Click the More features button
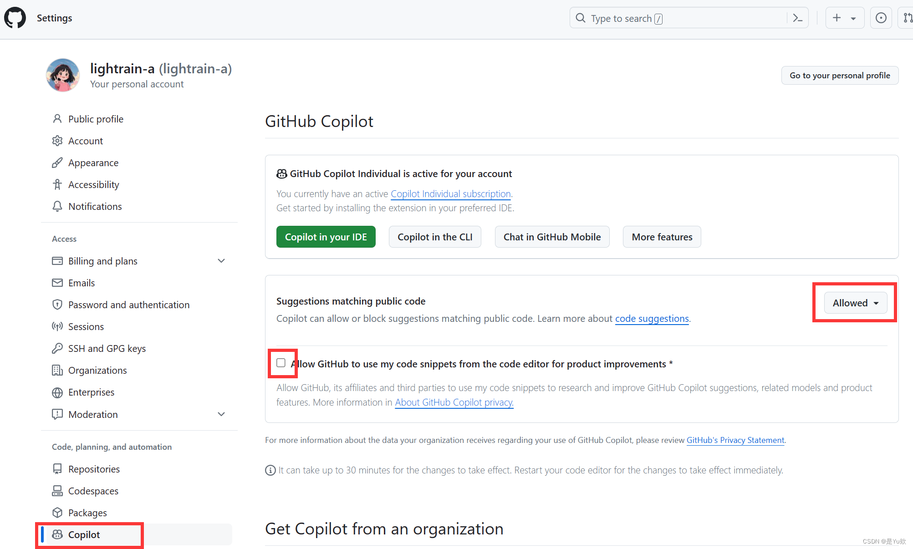 [x=662, y=237]
